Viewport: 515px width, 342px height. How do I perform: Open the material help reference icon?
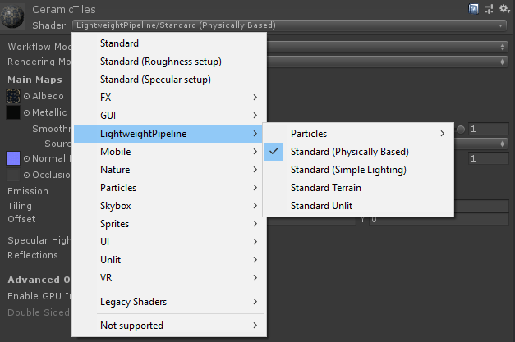[x=474, y=9]
